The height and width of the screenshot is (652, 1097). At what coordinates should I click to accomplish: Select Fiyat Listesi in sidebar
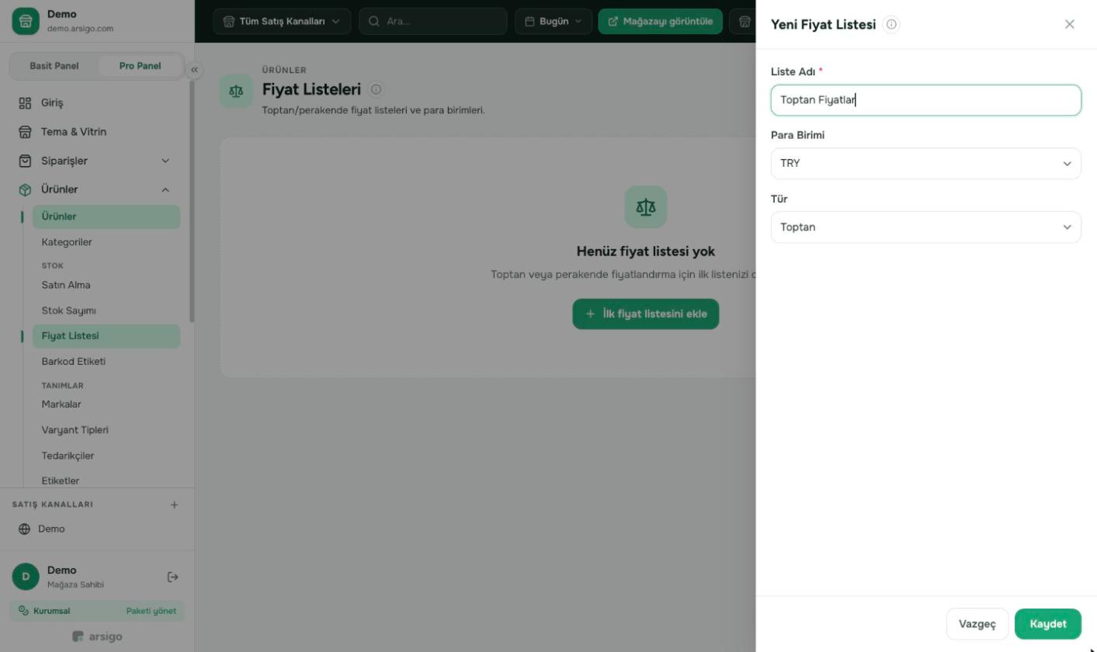point(106,336)
